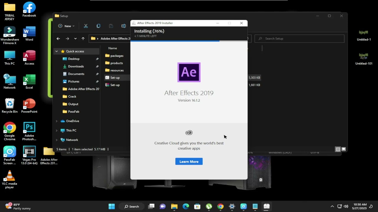
Task: Open Facebook desktop shortcut
Action: pos(29,10)
